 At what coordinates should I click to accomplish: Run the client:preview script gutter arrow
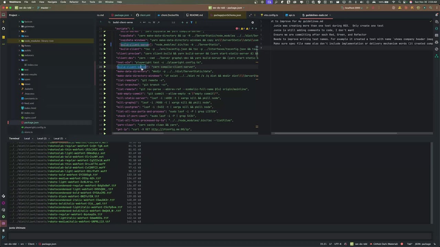pyautogui.click(x=105, y=54)
